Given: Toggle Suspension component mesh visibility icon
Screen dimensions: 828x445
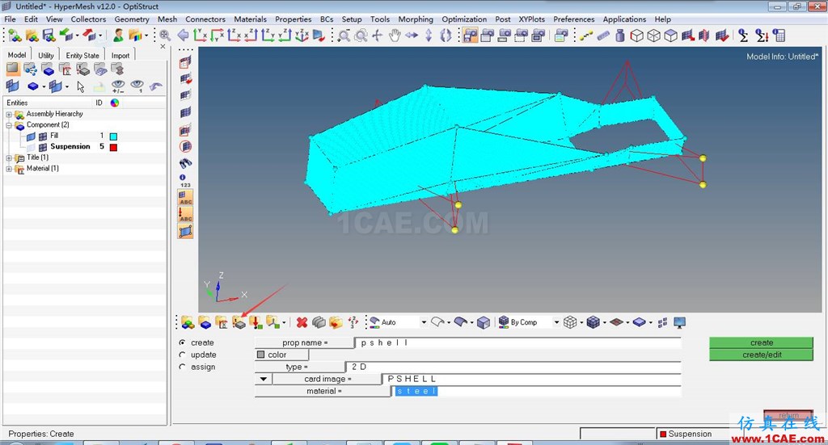Looking at the screenshot, I should (43, 147).
